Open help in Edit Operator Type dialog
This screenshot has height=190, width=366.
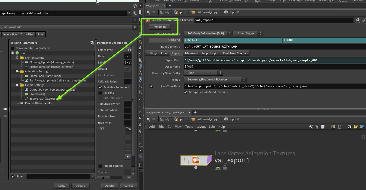135,6
